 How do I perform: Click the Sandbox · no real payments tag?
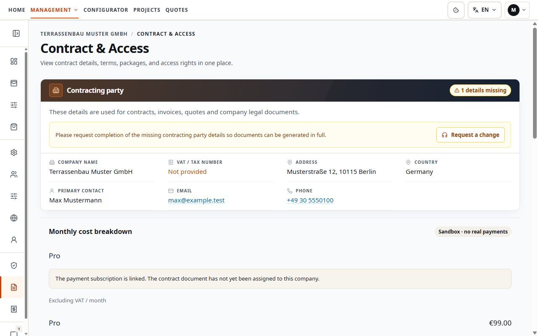(473, 231)
